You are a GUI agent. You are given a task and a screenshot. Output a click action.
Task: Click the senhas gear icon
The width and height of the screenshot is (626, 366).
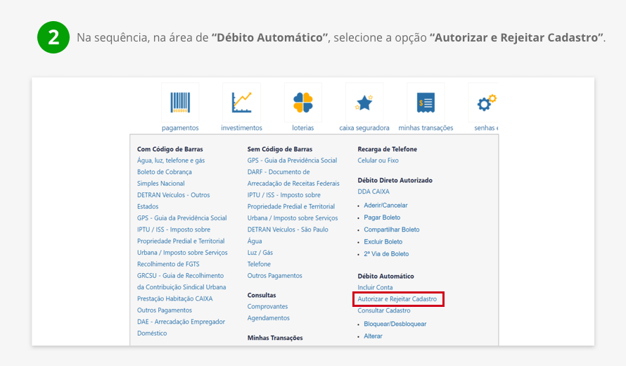coord(485,103)
